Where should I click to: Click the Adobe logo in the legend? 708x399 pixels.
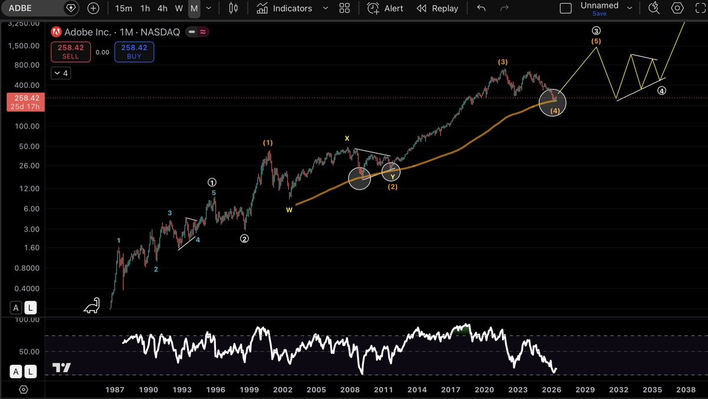57,32
